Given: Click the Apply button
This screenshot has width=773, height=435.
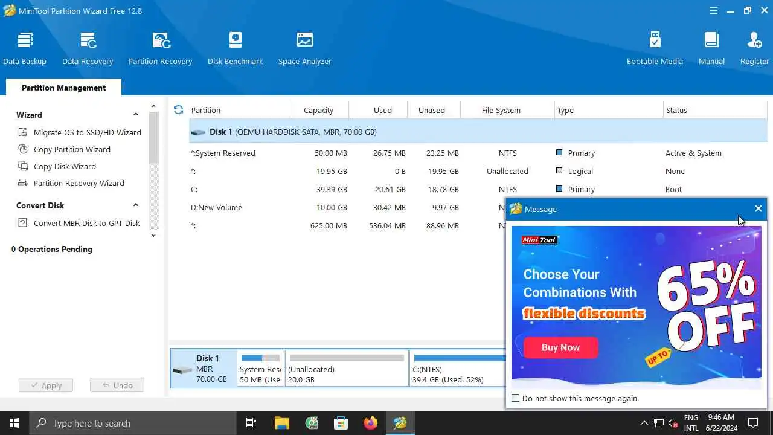Looking at the screenshot, I should [x=46, y=385].
